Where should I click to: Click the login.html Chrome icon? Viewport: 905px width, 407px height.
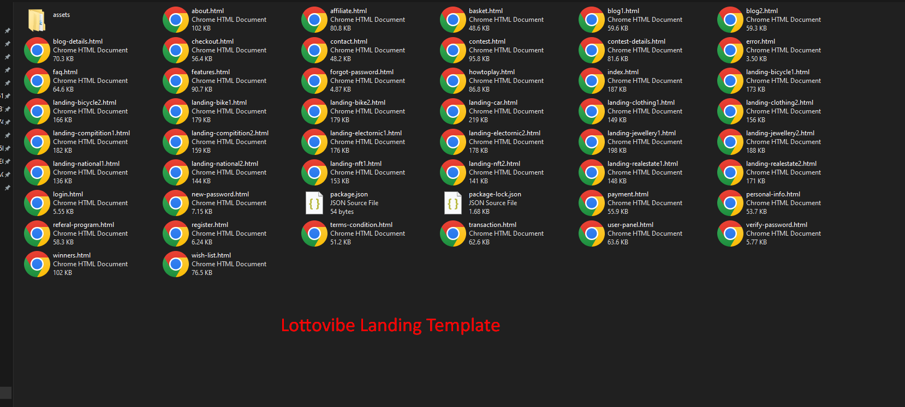(37, 203)
